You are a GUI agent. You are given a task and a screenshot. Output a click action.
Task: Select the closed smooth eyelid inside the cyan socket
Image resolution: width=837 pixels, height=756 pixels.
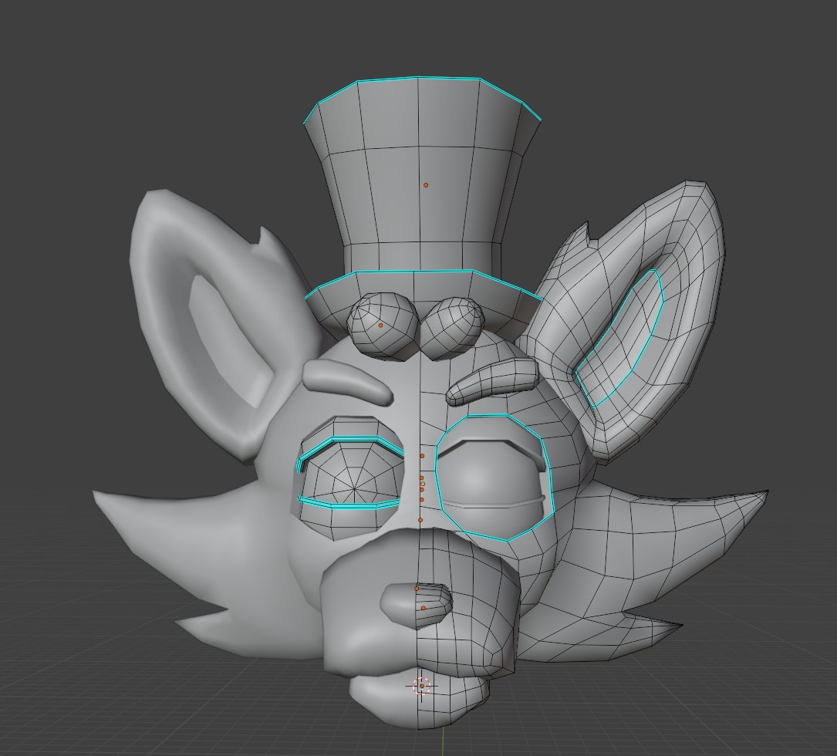pos(491,475)
